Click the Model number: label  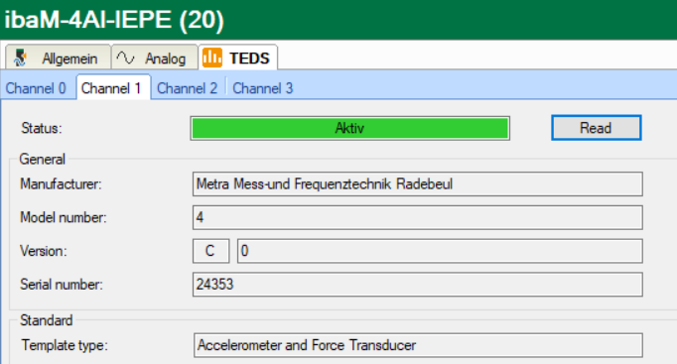[x=64, y=217]
